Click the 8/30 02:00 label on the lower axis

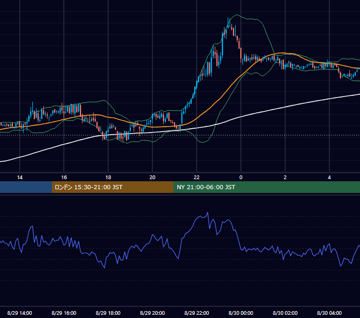point(285,313)
